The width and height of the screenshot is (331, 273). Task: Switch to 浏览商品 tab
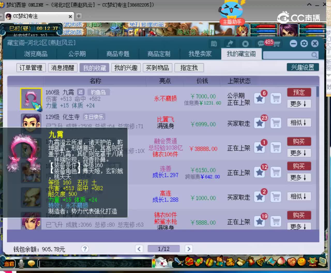coord(36,54)
